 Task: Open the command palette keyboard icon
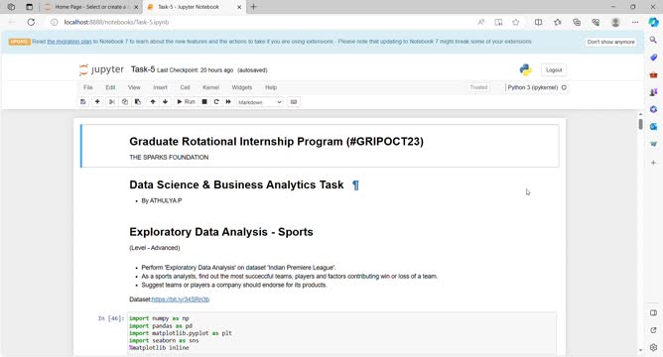pyautogui.click(x=294, y=102)
